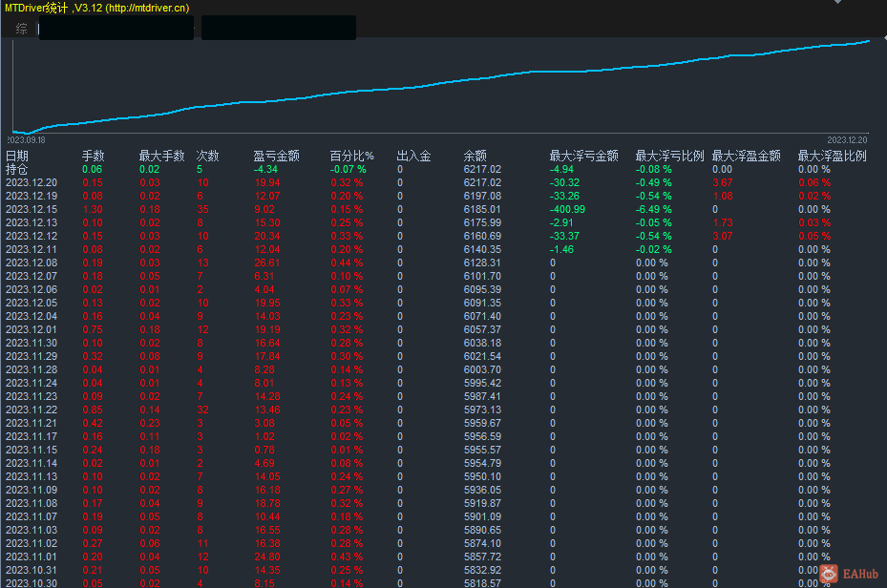
Task: Click the 最大浮盈金额 column header
Action: tap(746, 156)
